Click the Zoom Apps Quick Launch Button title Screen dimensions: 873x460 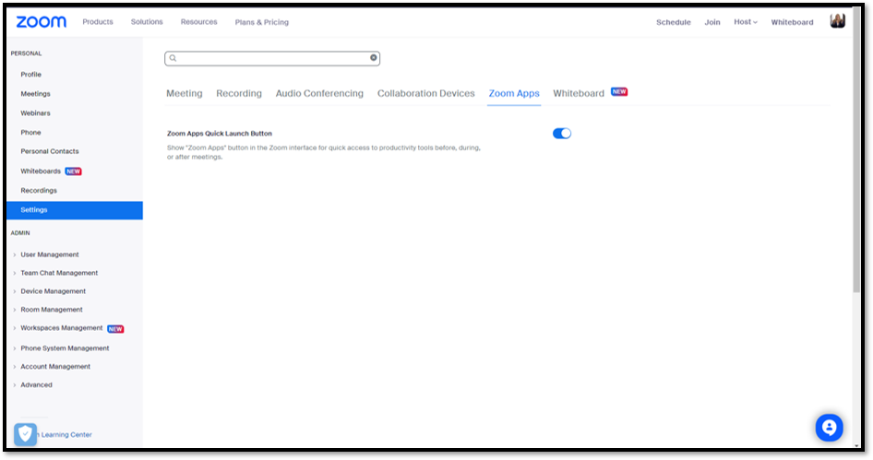point(220,134)
